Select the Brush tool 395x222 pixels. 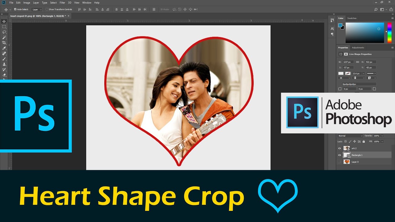[4, 59]
